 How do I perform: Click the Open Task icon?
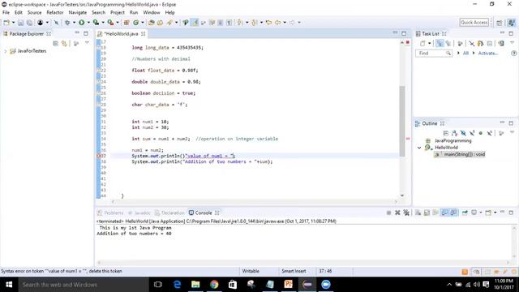(x=161, y=23)
